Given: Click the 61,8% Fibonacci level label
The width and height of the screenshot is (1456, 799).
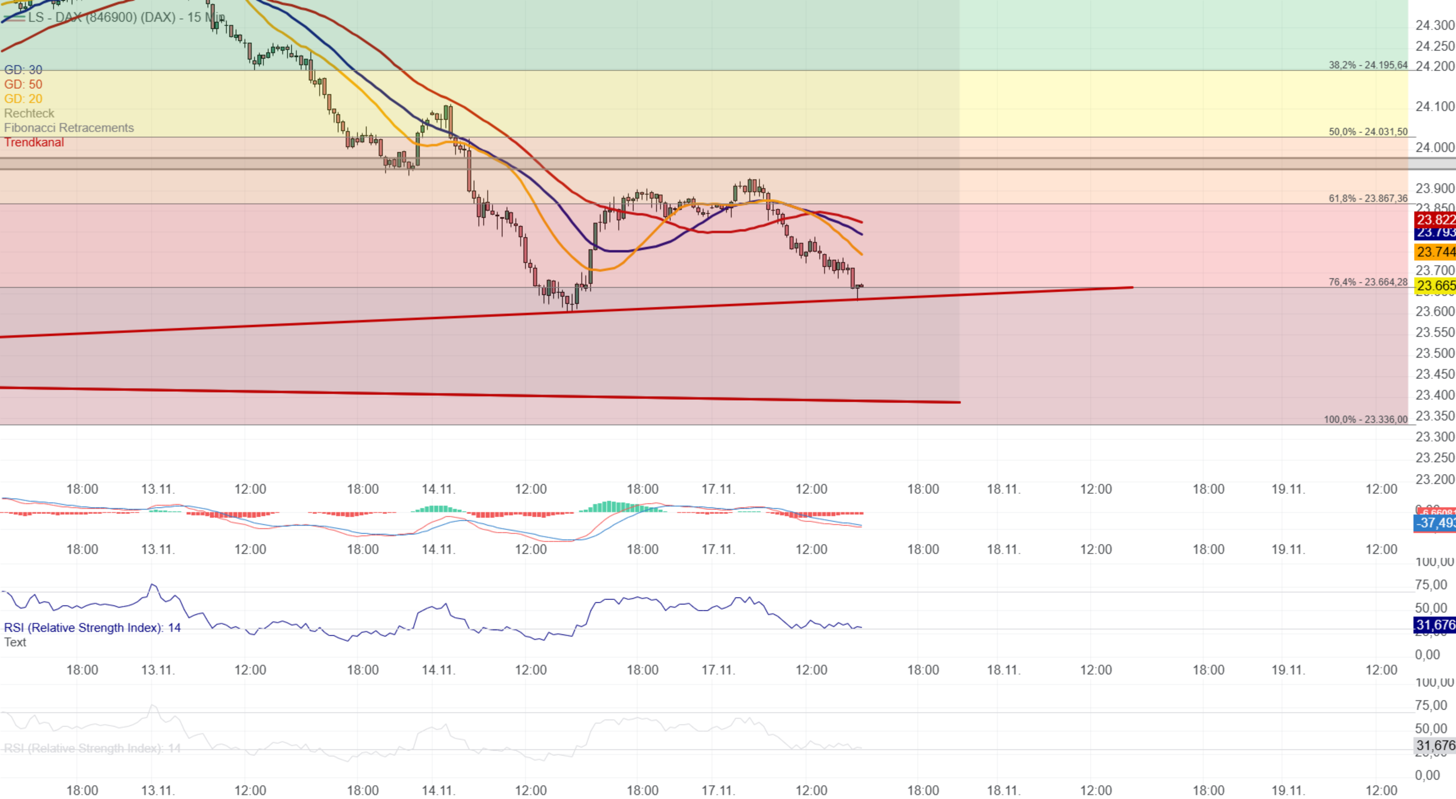Looking at the screenshot, I should 1368,198.
